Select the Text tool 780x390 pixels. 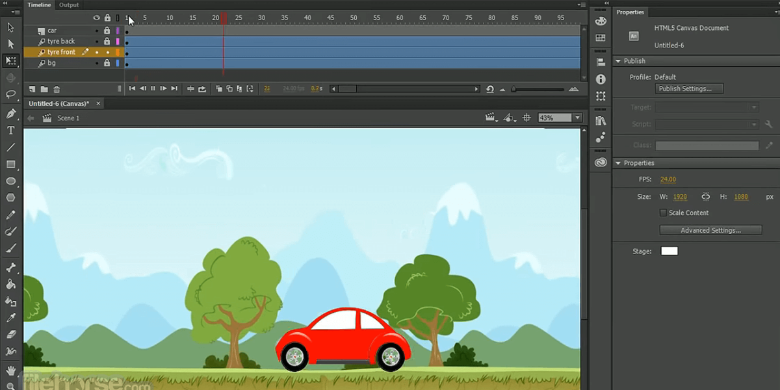click(x=10, y=130)
